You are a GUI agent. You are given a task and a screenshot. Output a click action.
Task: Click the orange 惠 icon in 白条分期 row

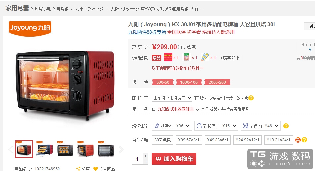pyautogui.click(x=298, y=140)
